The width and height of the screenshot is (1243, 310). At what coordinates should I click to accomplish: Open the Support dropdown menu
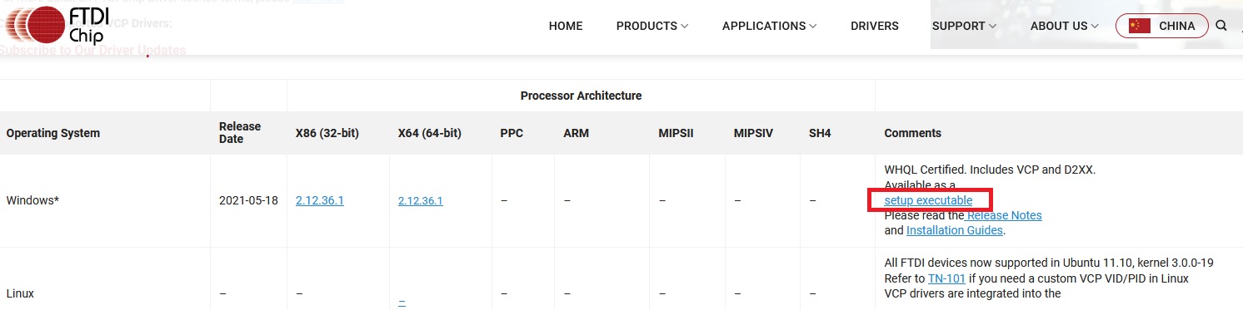964,26
